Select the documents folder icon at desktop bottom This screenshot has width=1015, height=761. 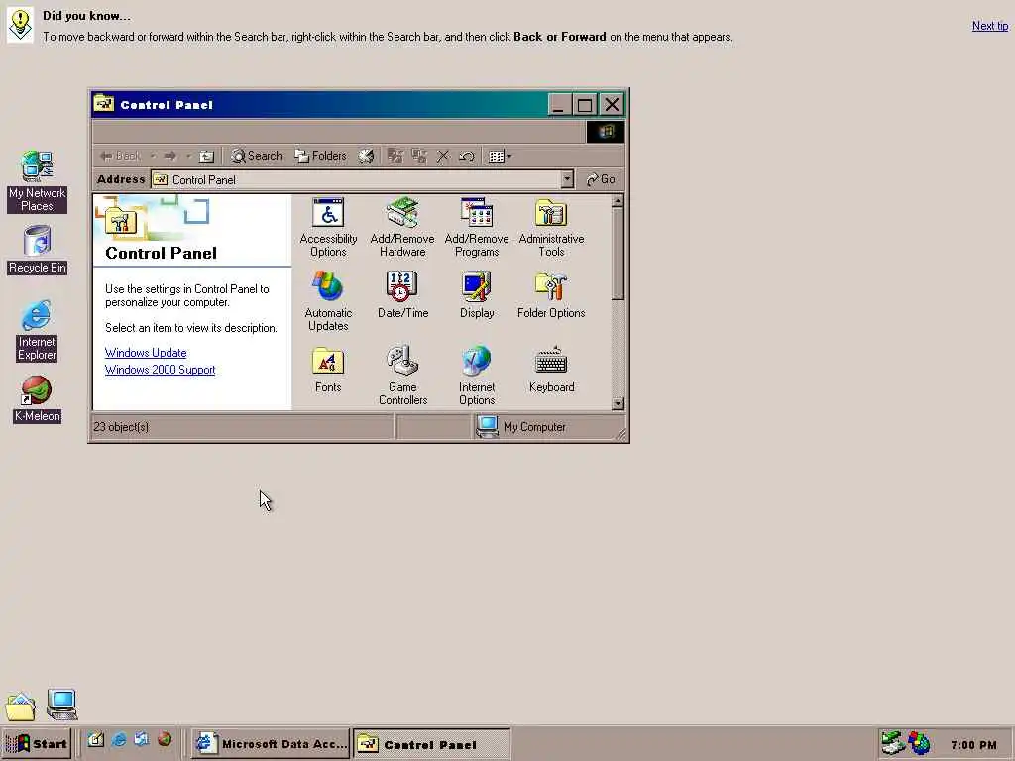(20, 706)
